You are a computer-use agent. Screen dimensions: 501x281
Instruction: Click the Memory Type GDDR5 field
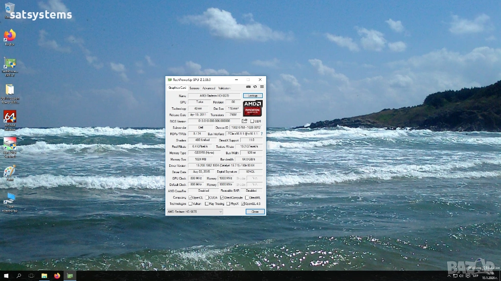pyautogui.click(x=204, y=153)
